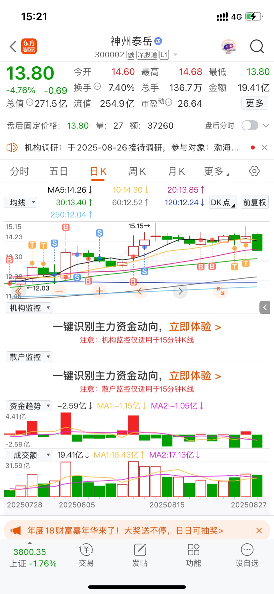The height and width of the screenshot is (594, 274).
Task: Tap the 20250827 green candlestick
Action: (x=257, y=242)
